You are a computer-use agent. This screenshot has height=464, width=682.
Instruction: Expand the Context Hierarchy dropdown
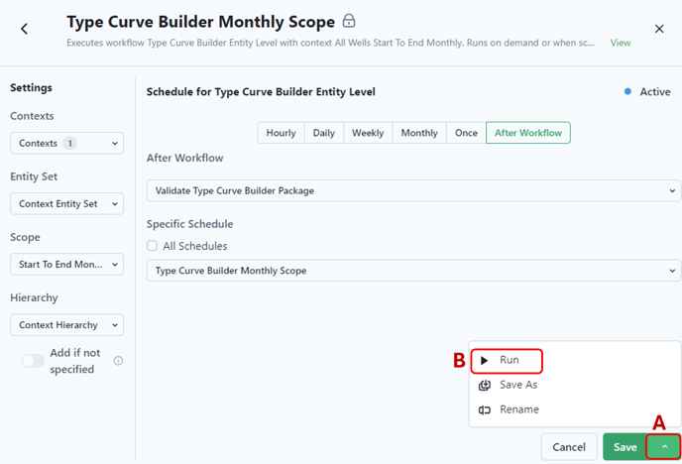67,325
